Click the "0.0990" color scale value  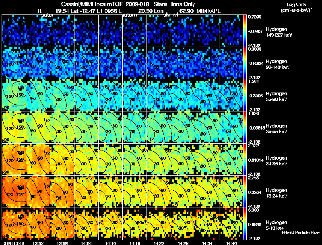(255, 224)
